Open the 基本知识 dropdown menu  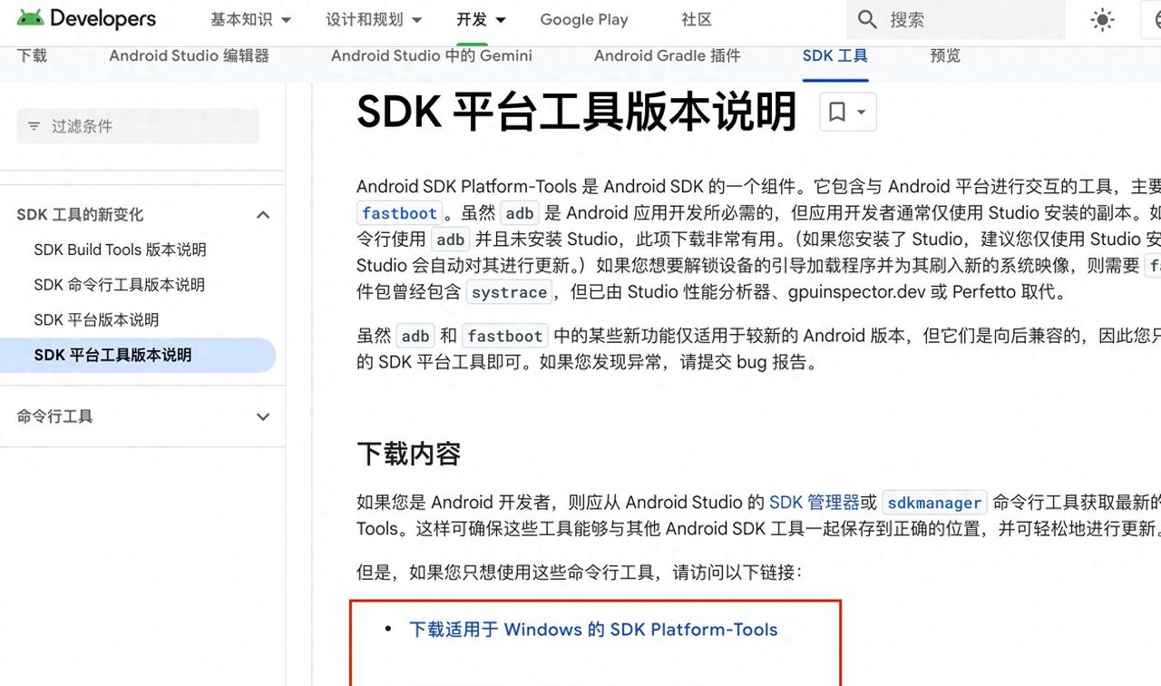click(x=251, y=19)
